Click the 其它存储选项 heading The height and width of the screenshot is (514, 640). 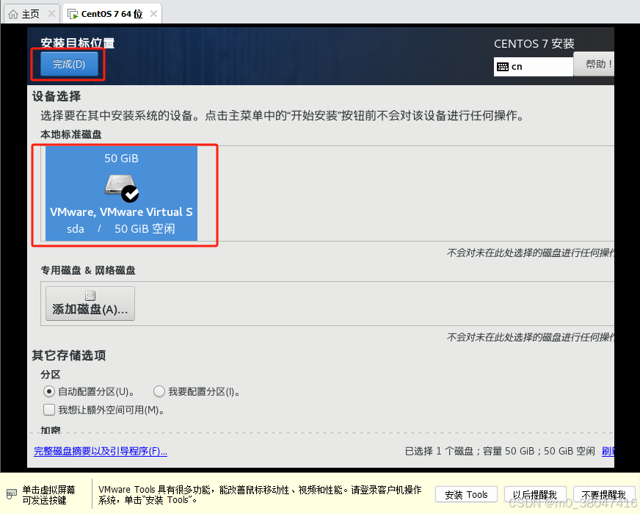pyautogui.click(x=68, y=355)
